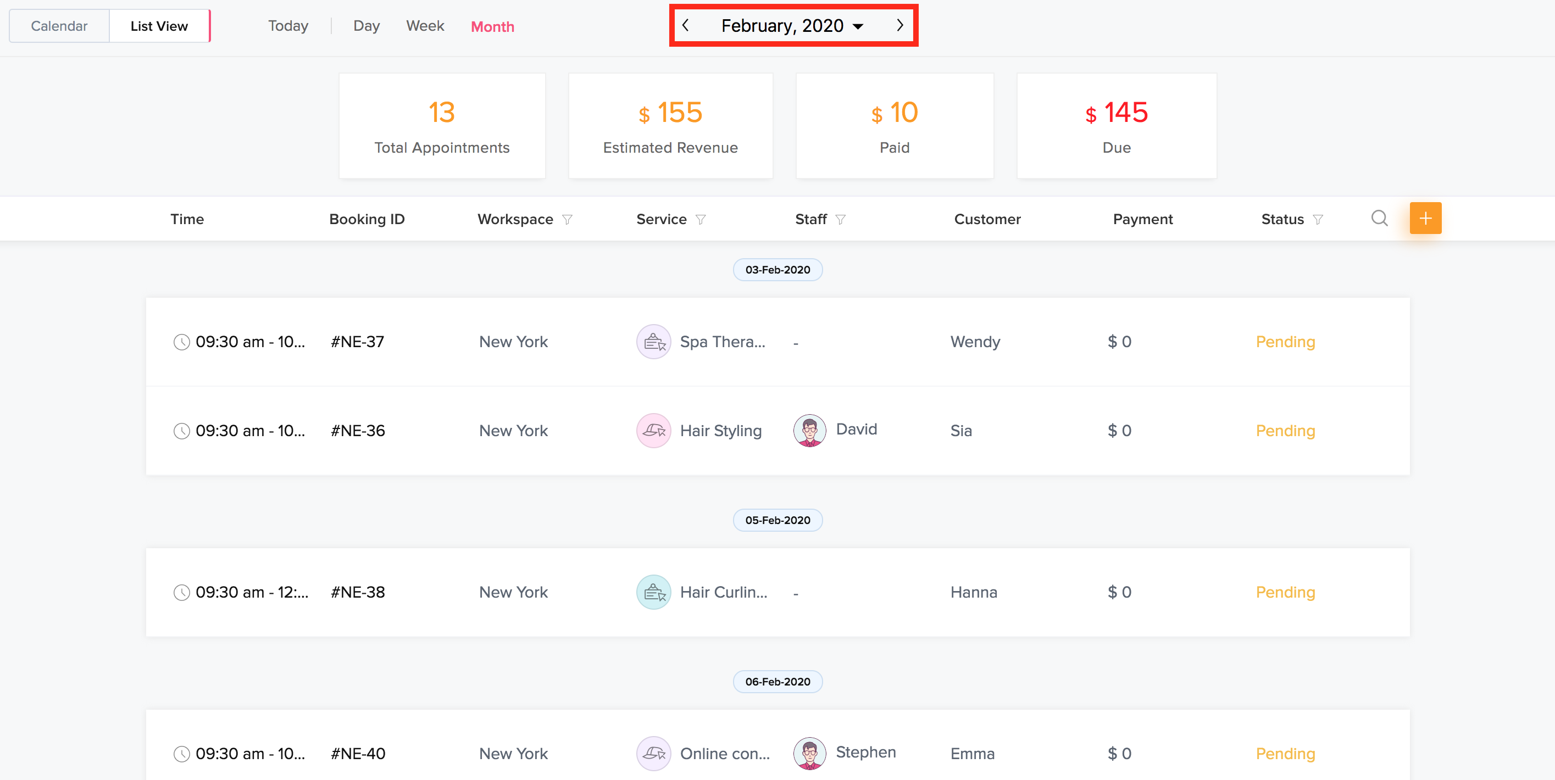Click Stephen's staff avatar
1555x780 pixels.
(x=809, y=753)
